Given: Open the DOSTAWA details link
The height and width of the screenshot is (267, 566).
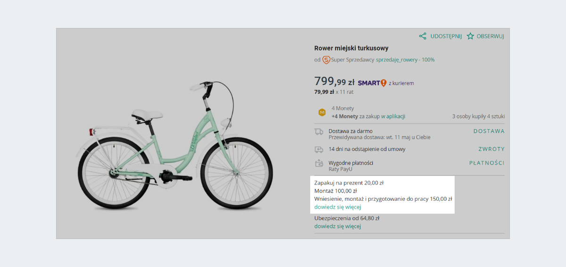Looking at the screenshot, I should pos(489,131).
